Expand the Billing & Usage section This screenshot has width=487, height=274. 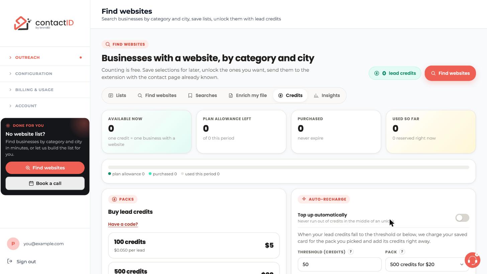(x=45, y=90)
